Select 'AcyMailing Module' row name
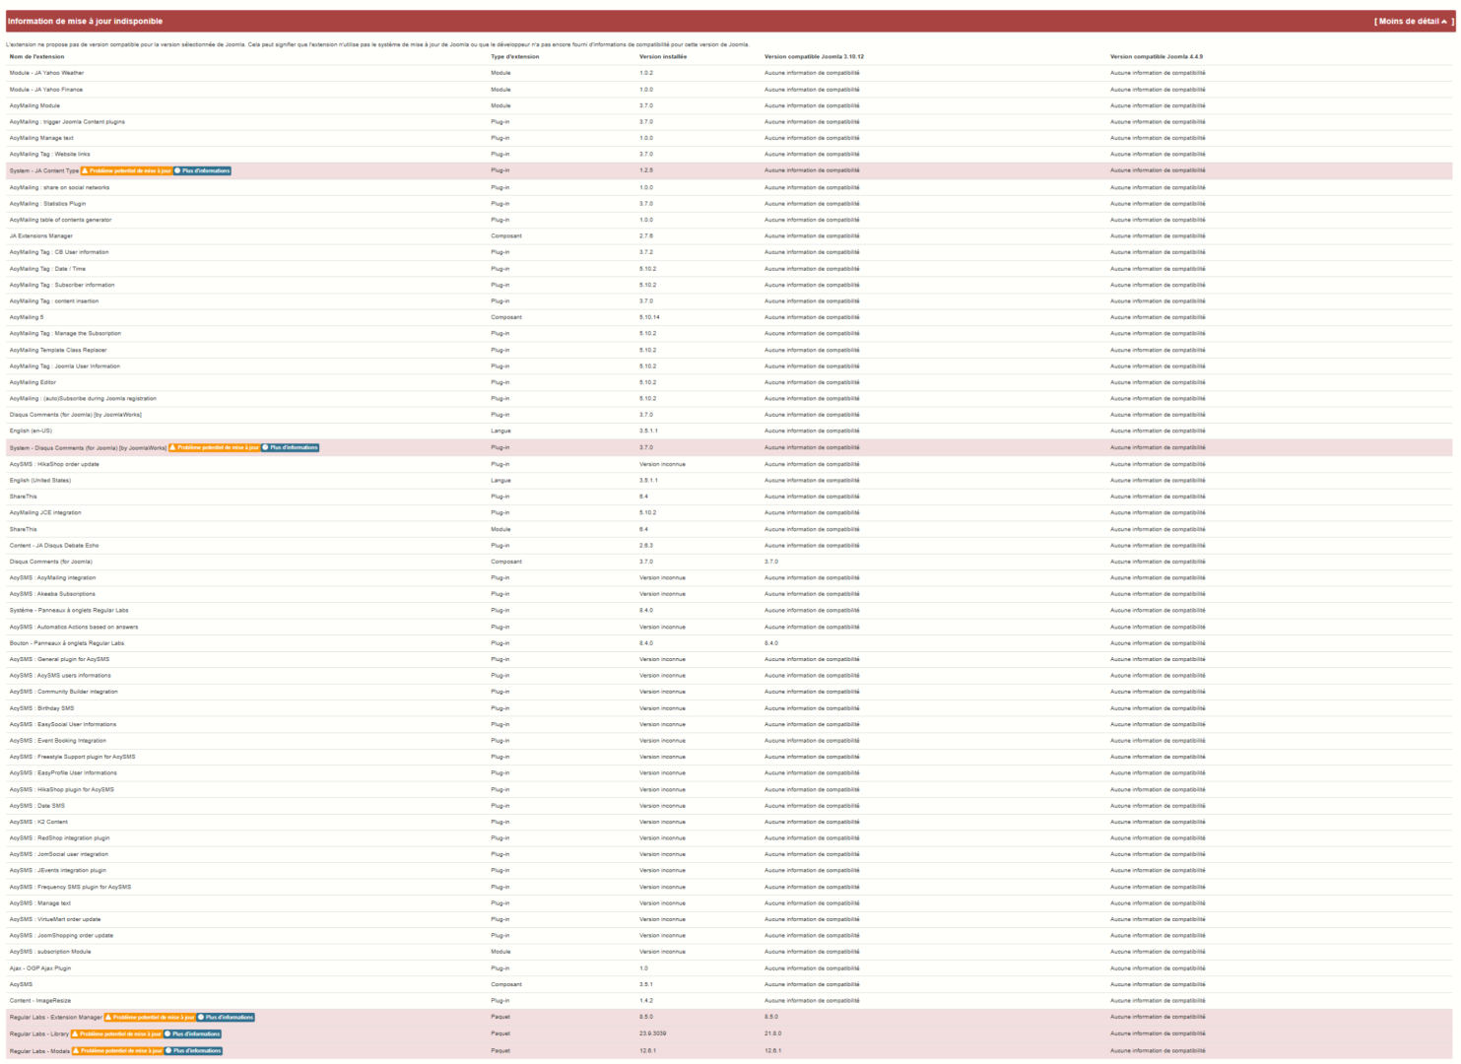This screenshot has height=1064, width=1461. (x=34, y=105)
